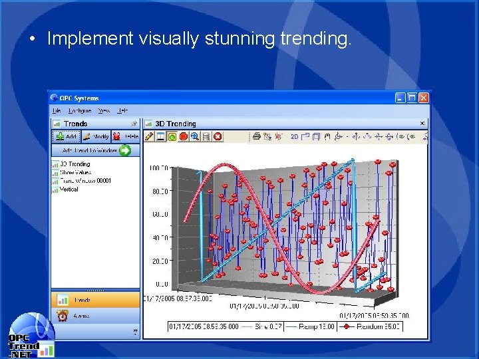The width and height of the screenshot is (479, 359).
Task: Click the Random 35.00 legend entry
Action: pyautogui.click(x=370, y=326)
